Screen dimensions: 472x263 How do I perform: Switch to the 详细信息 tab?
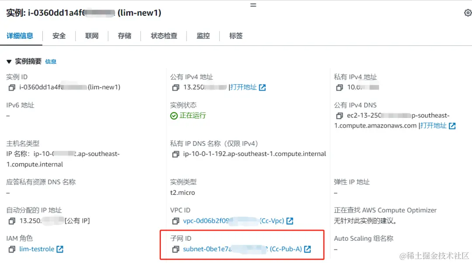click(x=20, y=36)
